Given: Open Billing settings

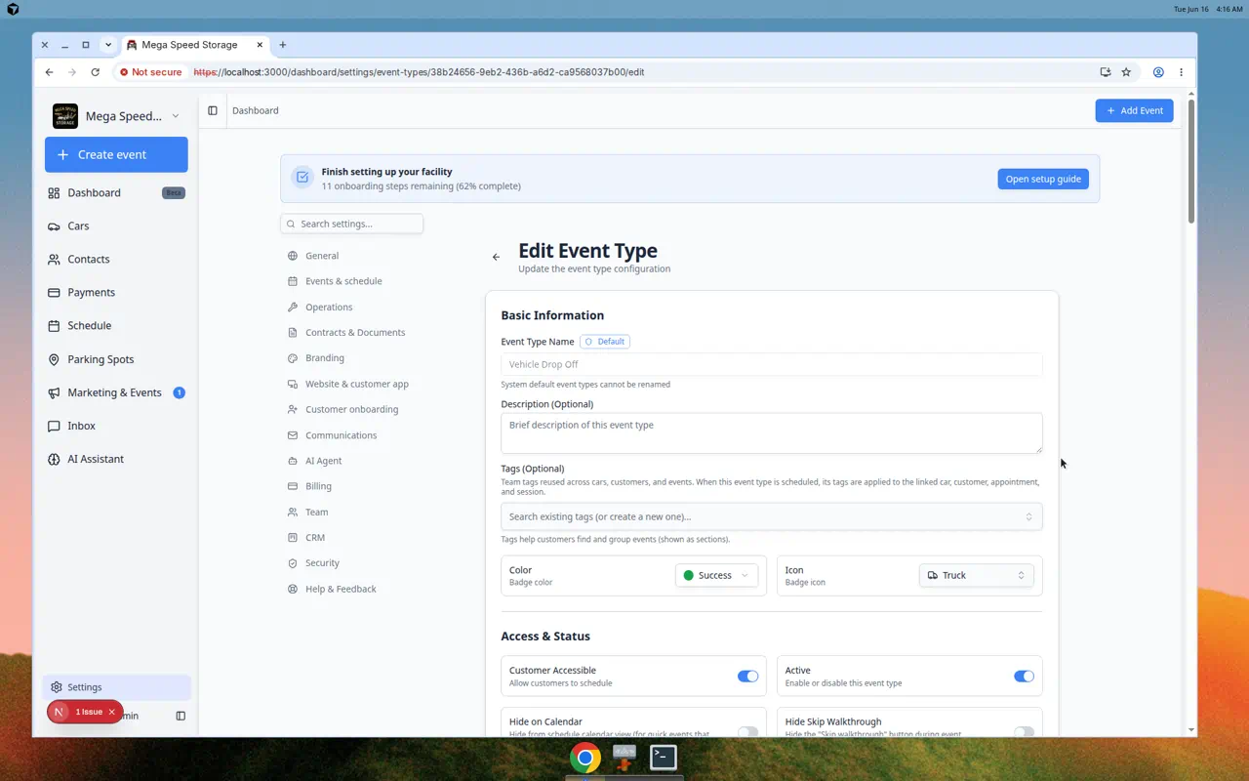Looking at the screenshot, I should coord(318,486).
